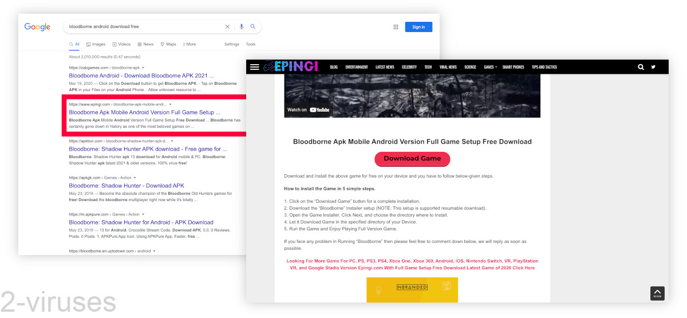Open the m.apkpure.com result options arrow
687x318 pixels.
[x=144, y=214]
